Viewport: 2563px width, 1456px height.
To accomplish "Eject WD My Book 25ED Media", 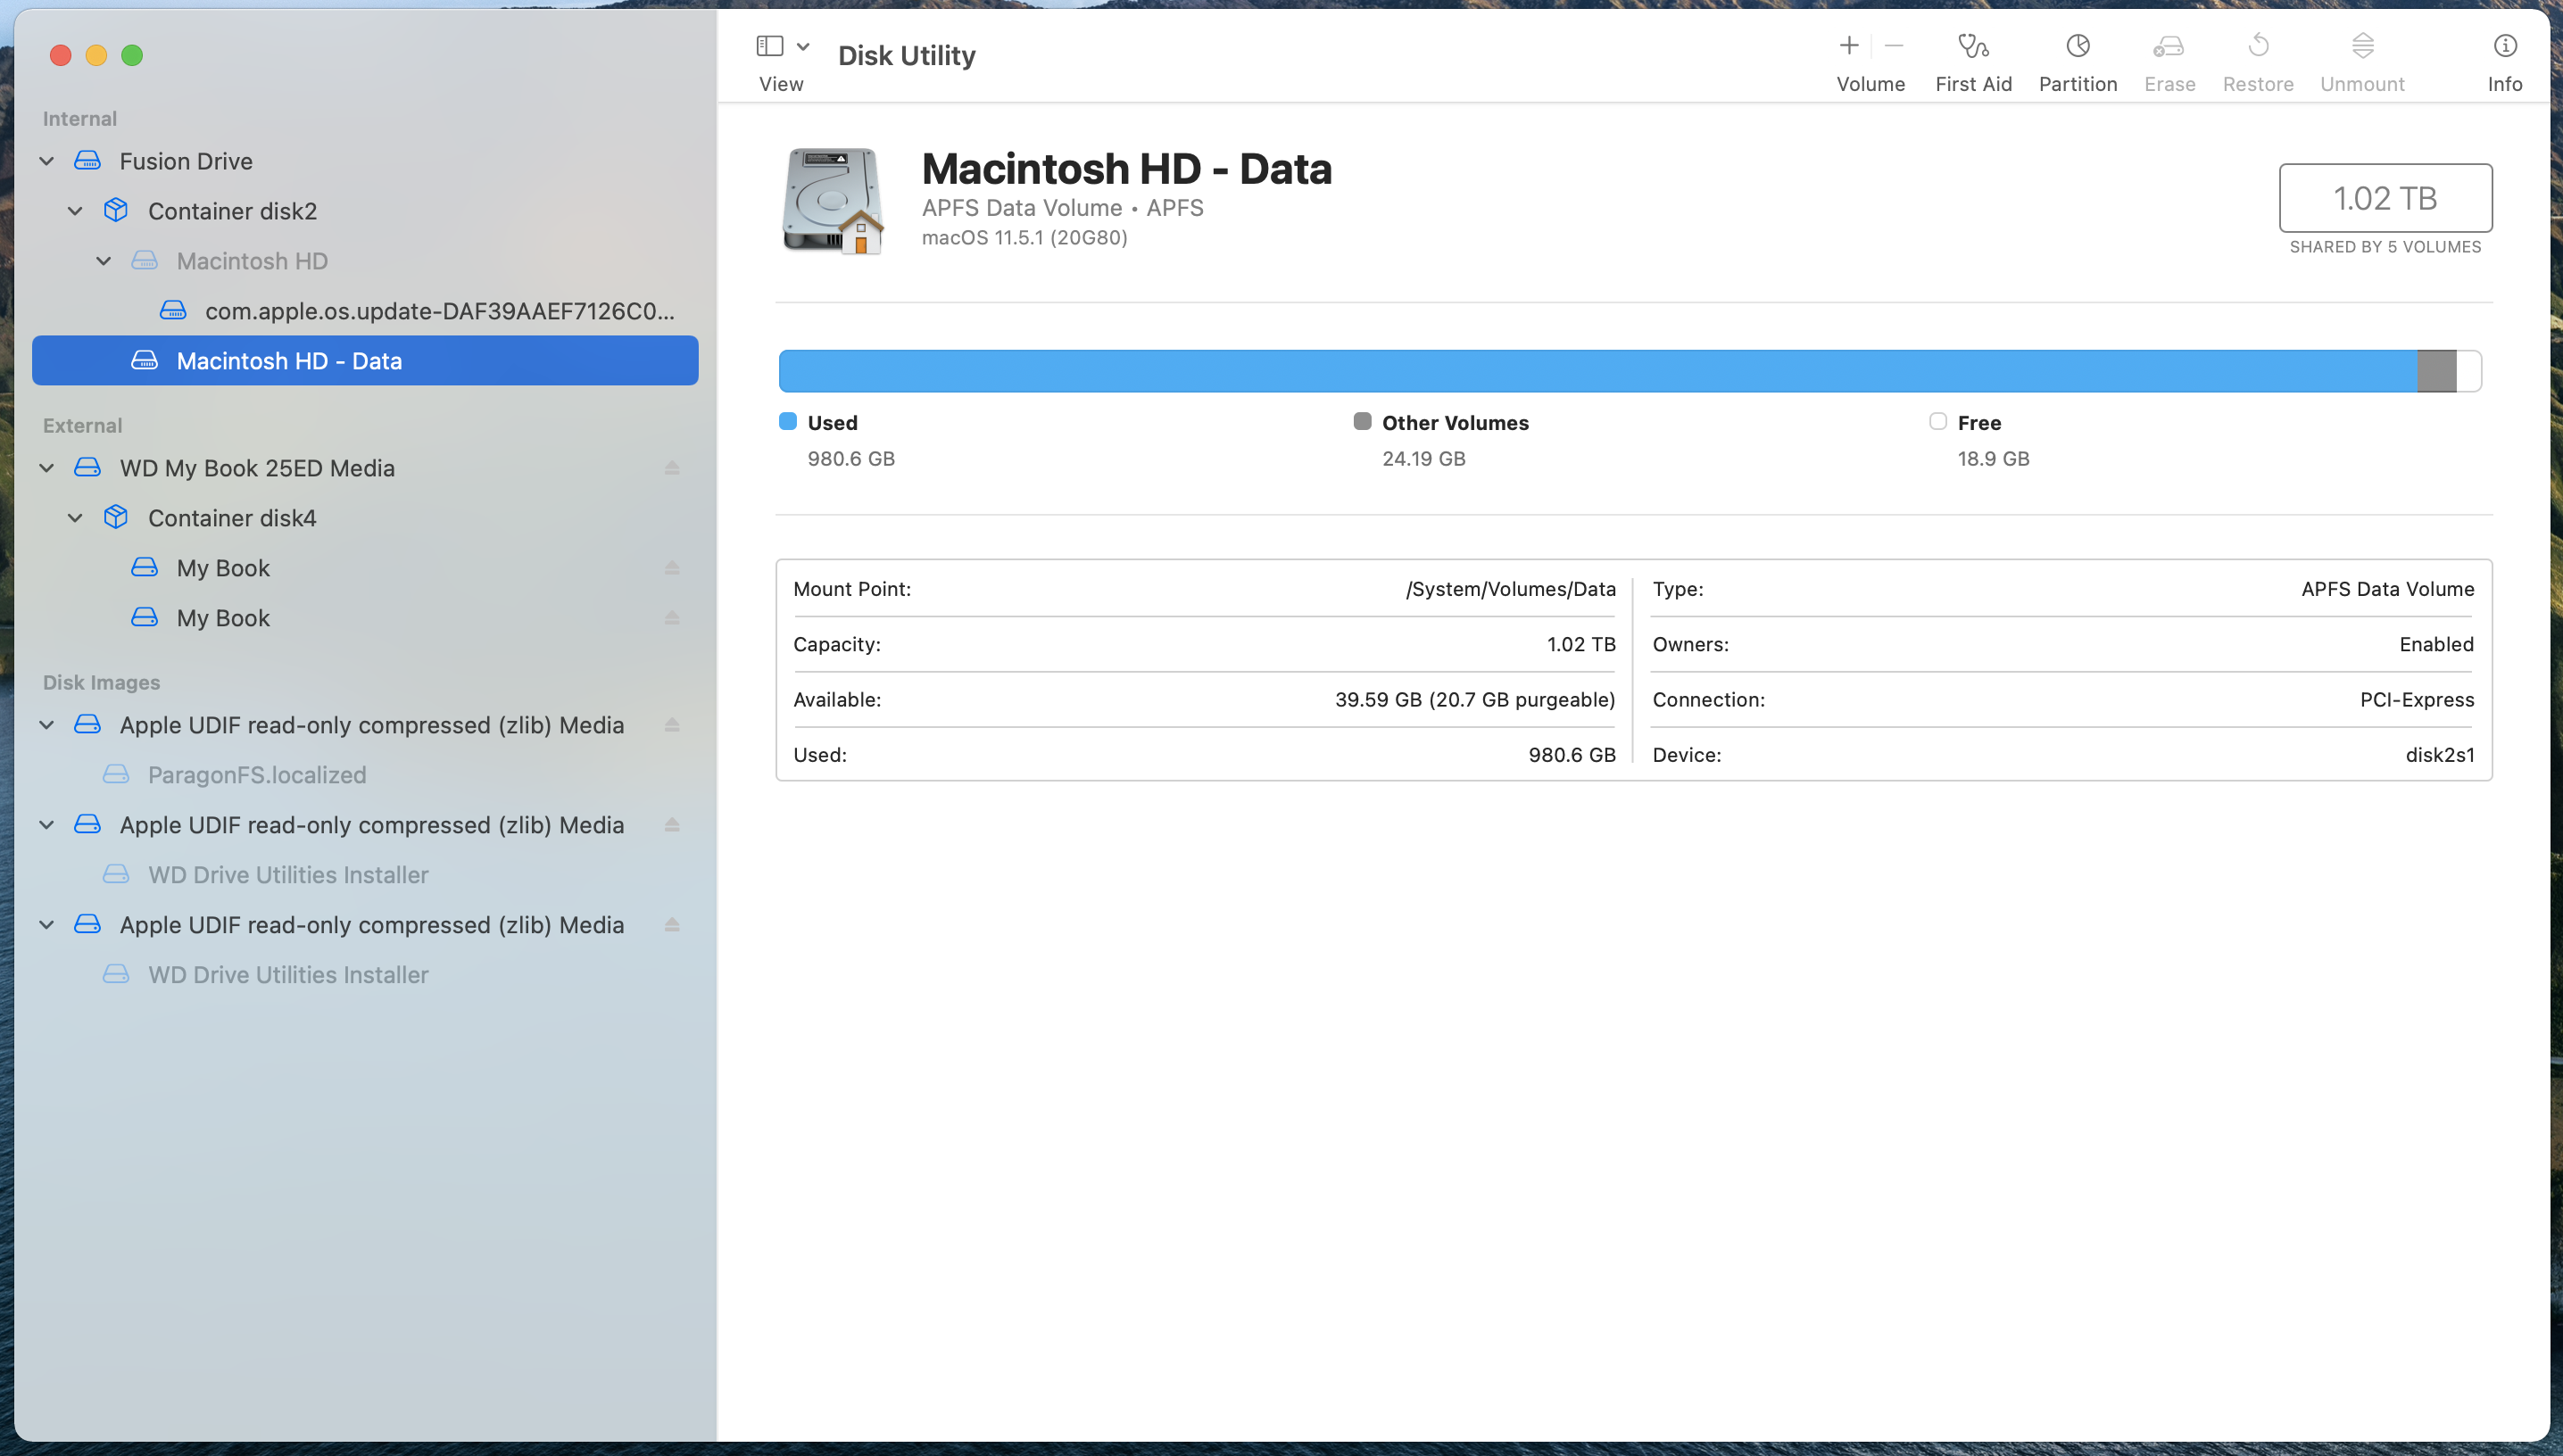I will pyautogui.click(x=672, y=468).
